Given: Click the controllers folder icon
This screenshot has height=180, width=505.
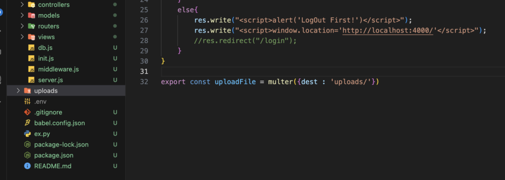Looking at the screenshot, I should (31, 5).
